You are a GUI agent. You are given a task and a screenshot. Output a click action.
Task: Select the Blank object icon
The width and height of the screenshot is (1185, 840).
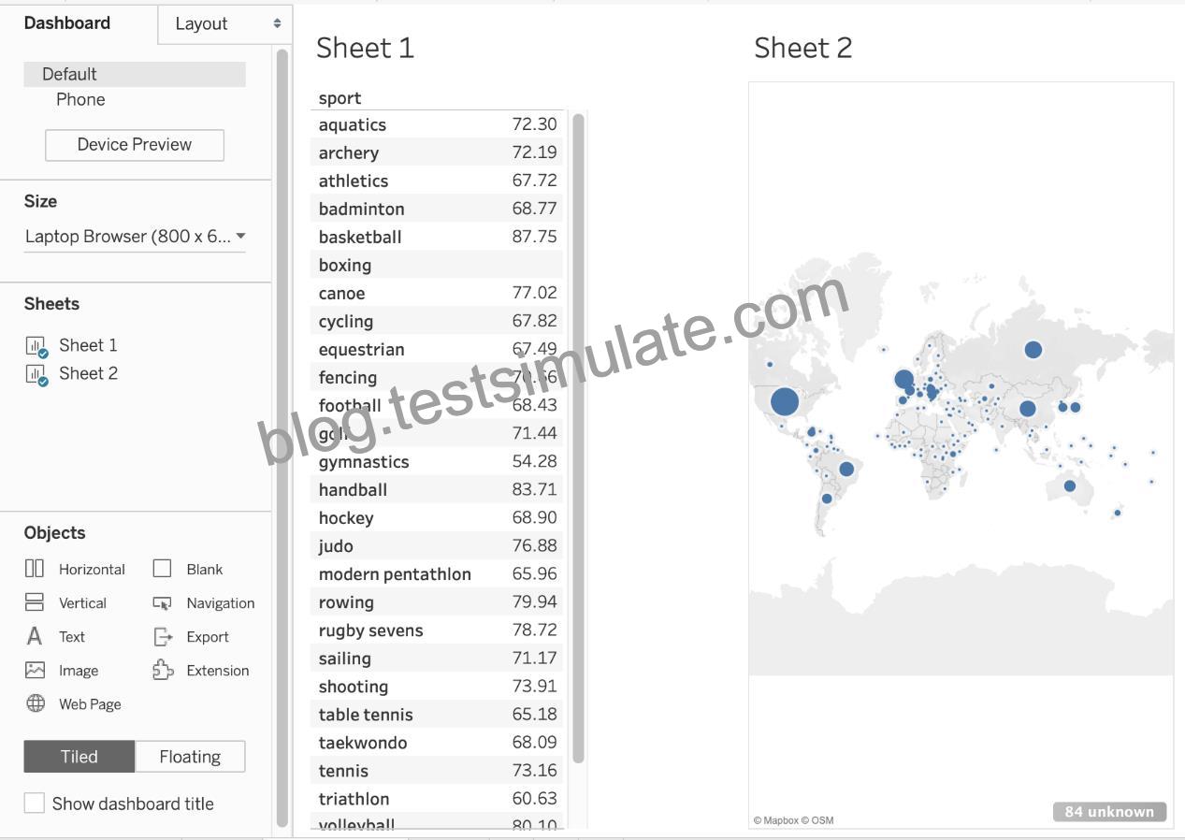click(162, 569)
